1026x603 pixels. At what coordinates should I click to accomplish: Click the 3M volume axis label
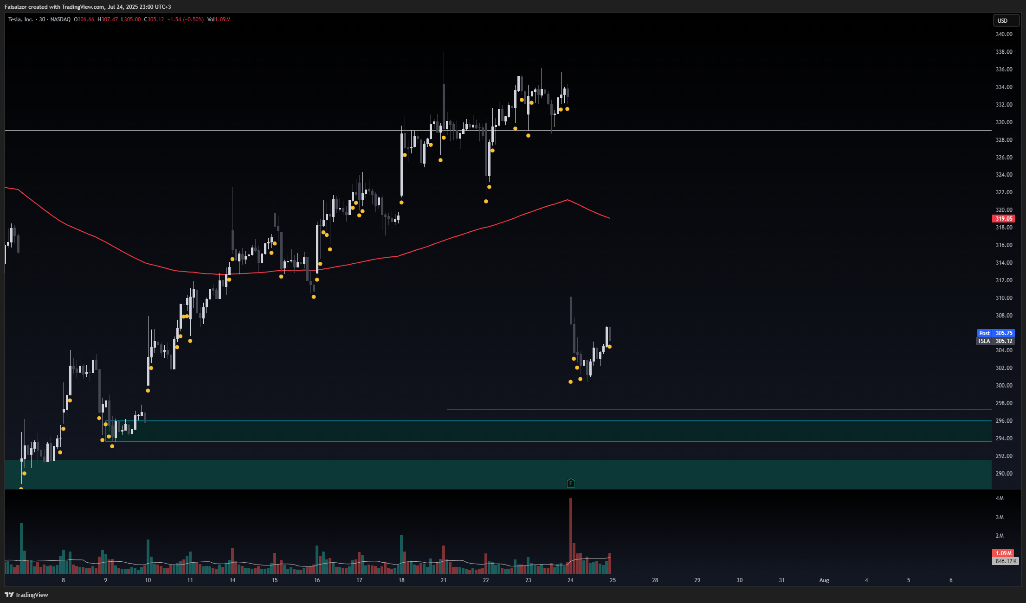tap(1000, 517)
